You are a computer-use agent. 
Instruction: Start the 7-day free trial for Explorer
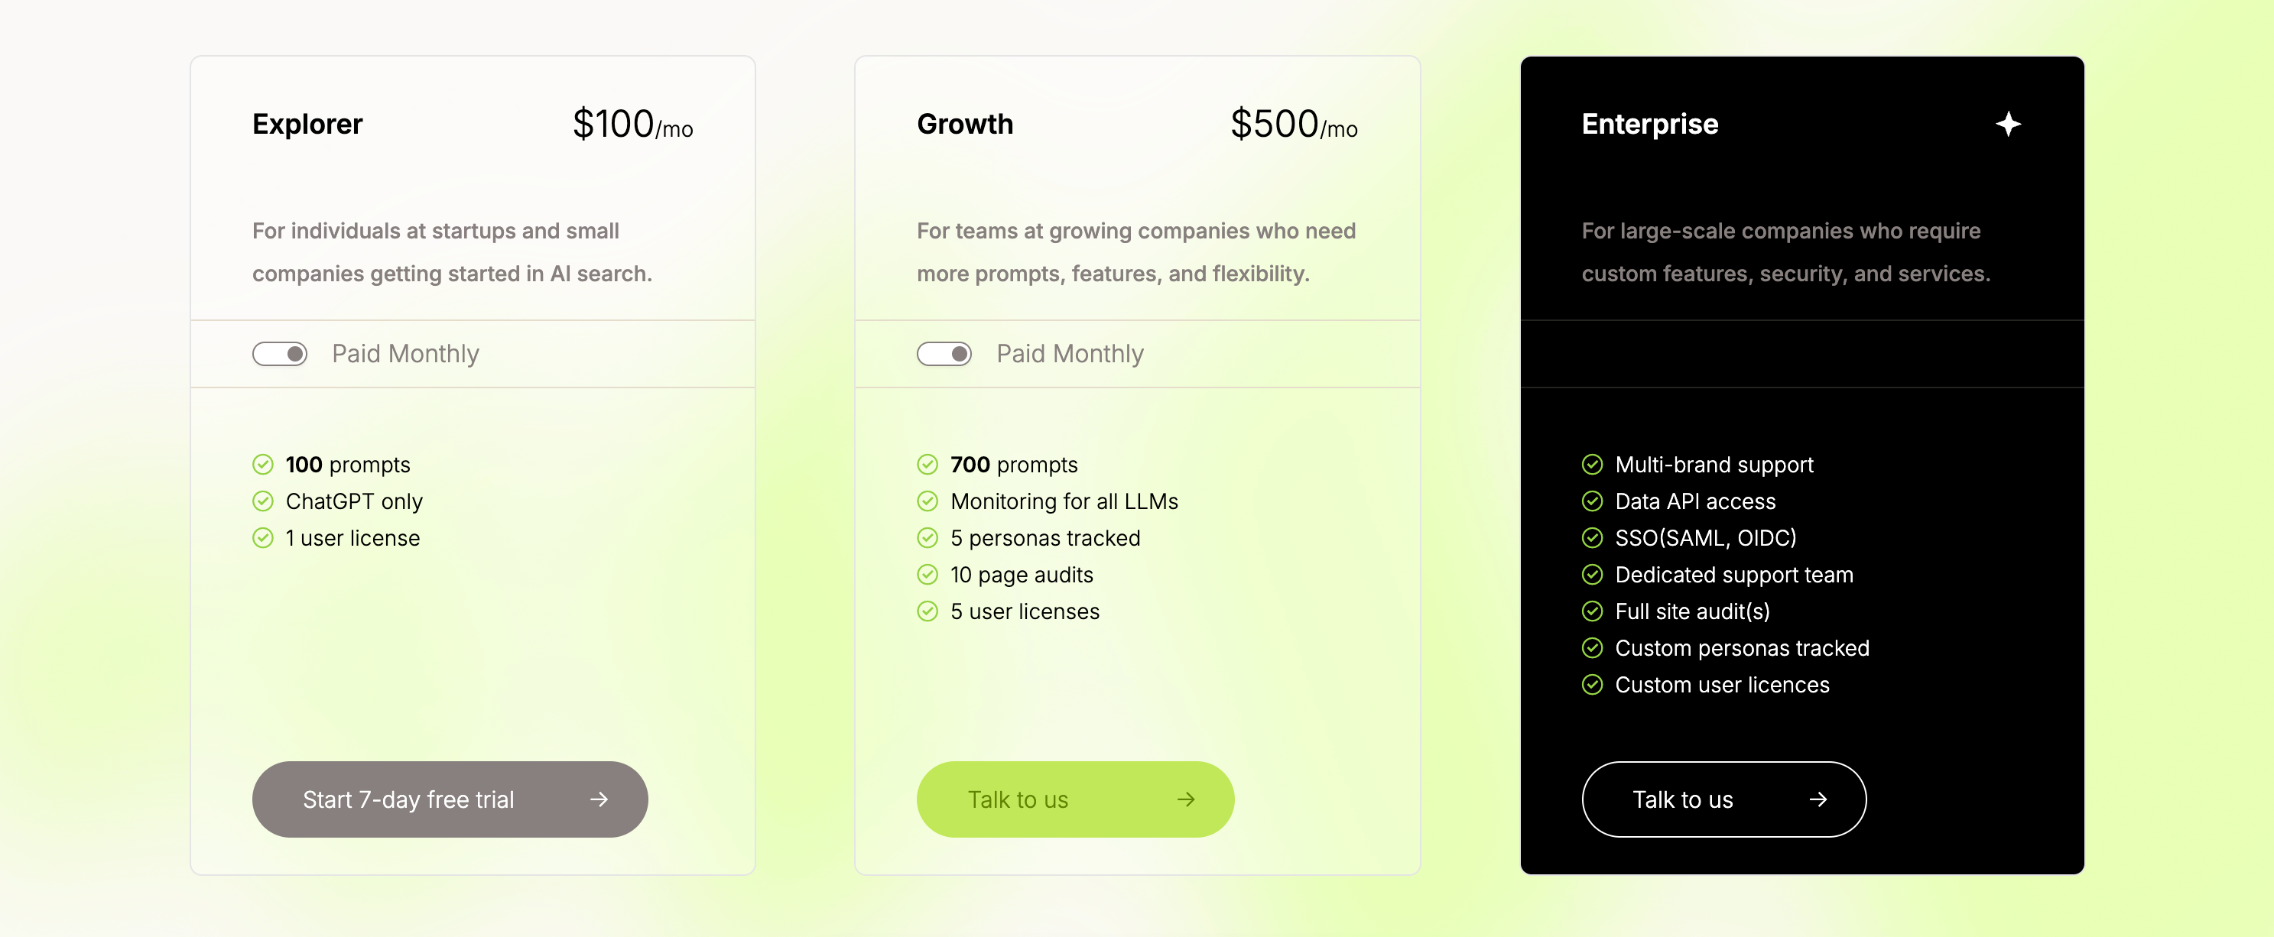click(x=450, y=799)
